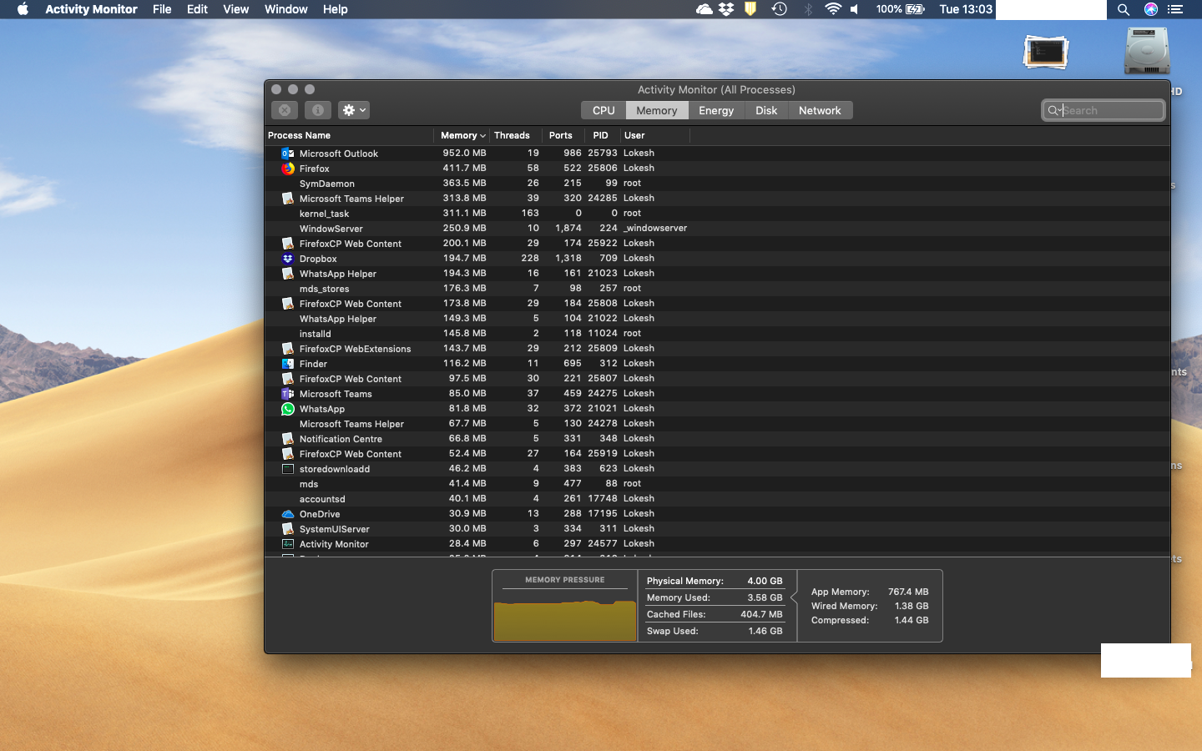Click the Time Machine menu bar icon
The width and height of the screenshot is (1202, 751).
click(779, 9)
